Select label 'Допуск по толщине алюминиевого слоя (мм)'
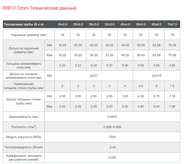 (x=24, y=76)
